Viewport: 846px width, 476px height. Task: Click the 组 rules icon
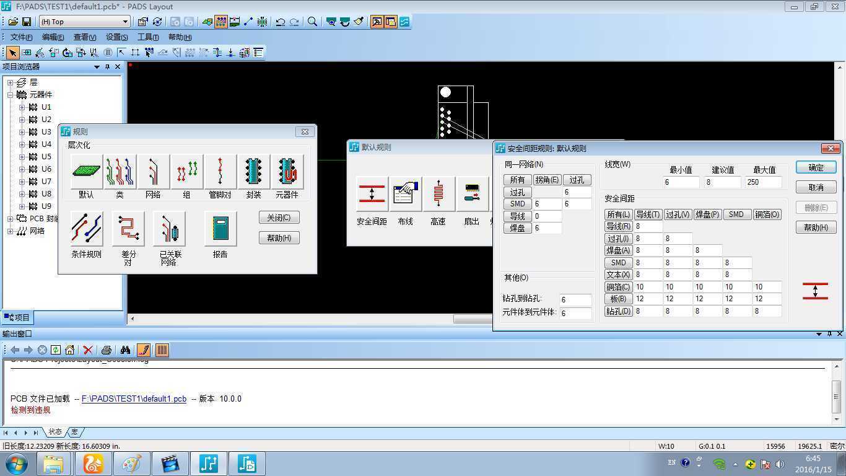(x=186, y=172)
